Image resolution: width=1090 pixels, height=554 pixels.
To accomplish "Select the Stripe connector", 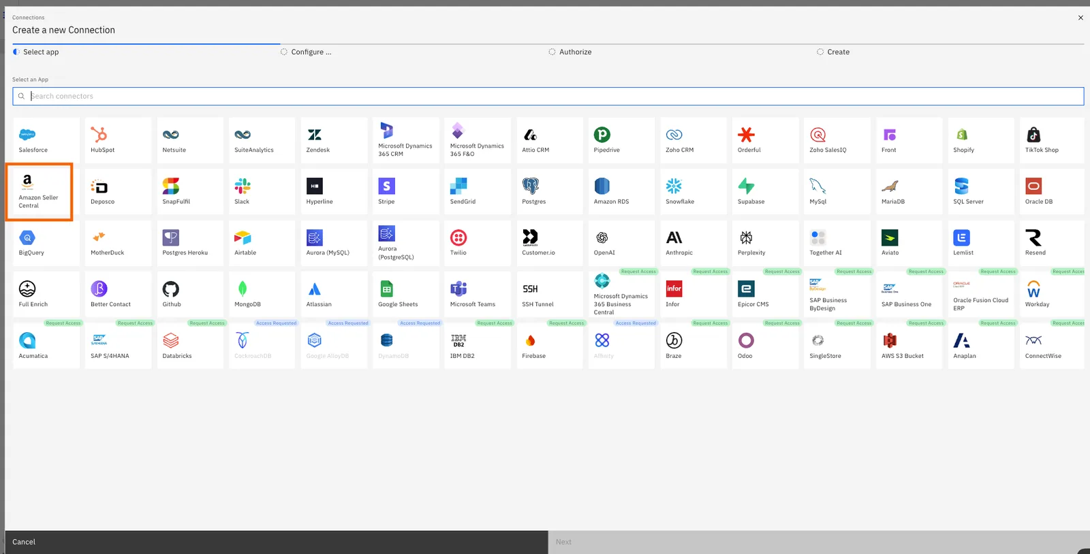I will (405, 192).
